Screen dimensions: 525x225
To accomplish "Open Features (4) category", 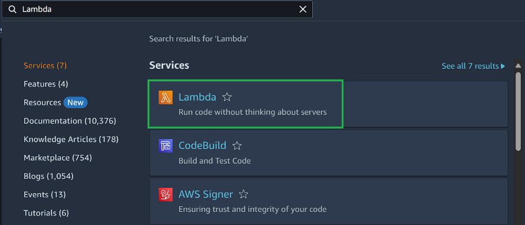I will (x=46, y=84).
